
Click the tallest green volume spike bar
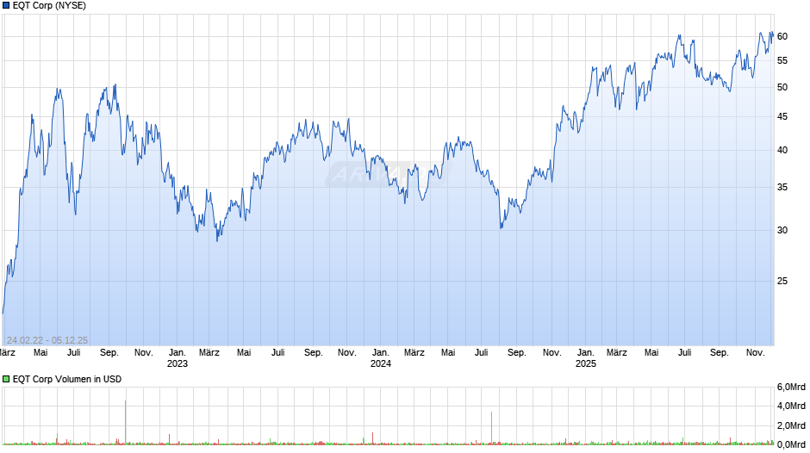[126, 422]
